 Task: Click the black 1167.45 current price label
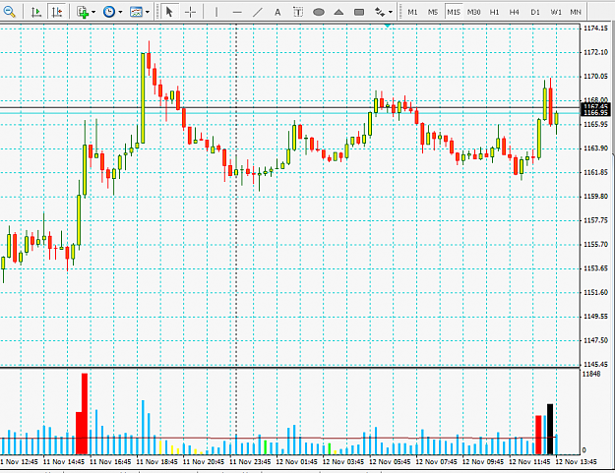coord(595,106)
